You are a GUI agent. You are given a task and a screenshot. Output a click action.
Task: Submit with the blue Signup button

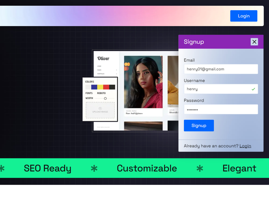click(199, 126)
